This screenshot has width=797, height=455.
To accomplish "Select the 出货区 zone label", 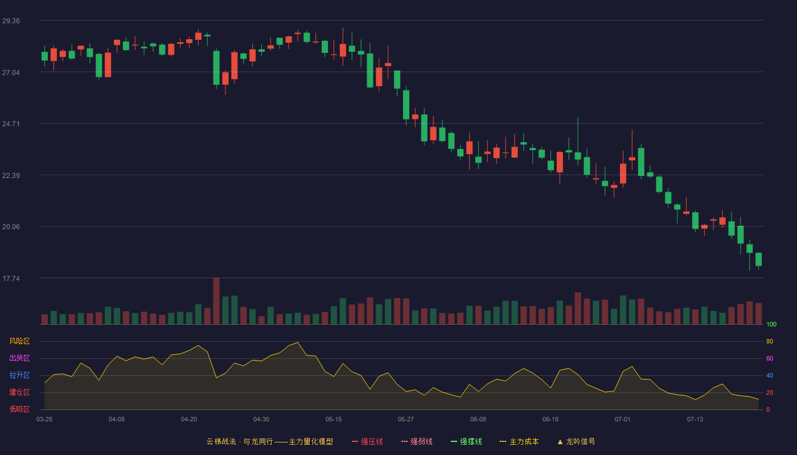I will [19, 358].
